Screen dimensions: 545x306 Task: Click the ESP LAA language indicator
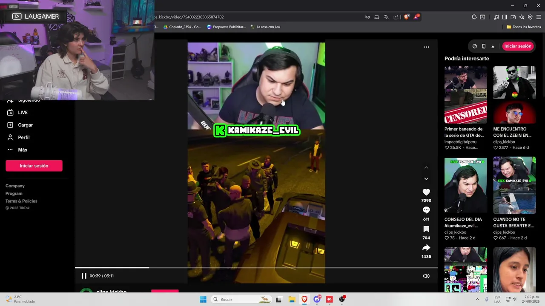point(497,299)
